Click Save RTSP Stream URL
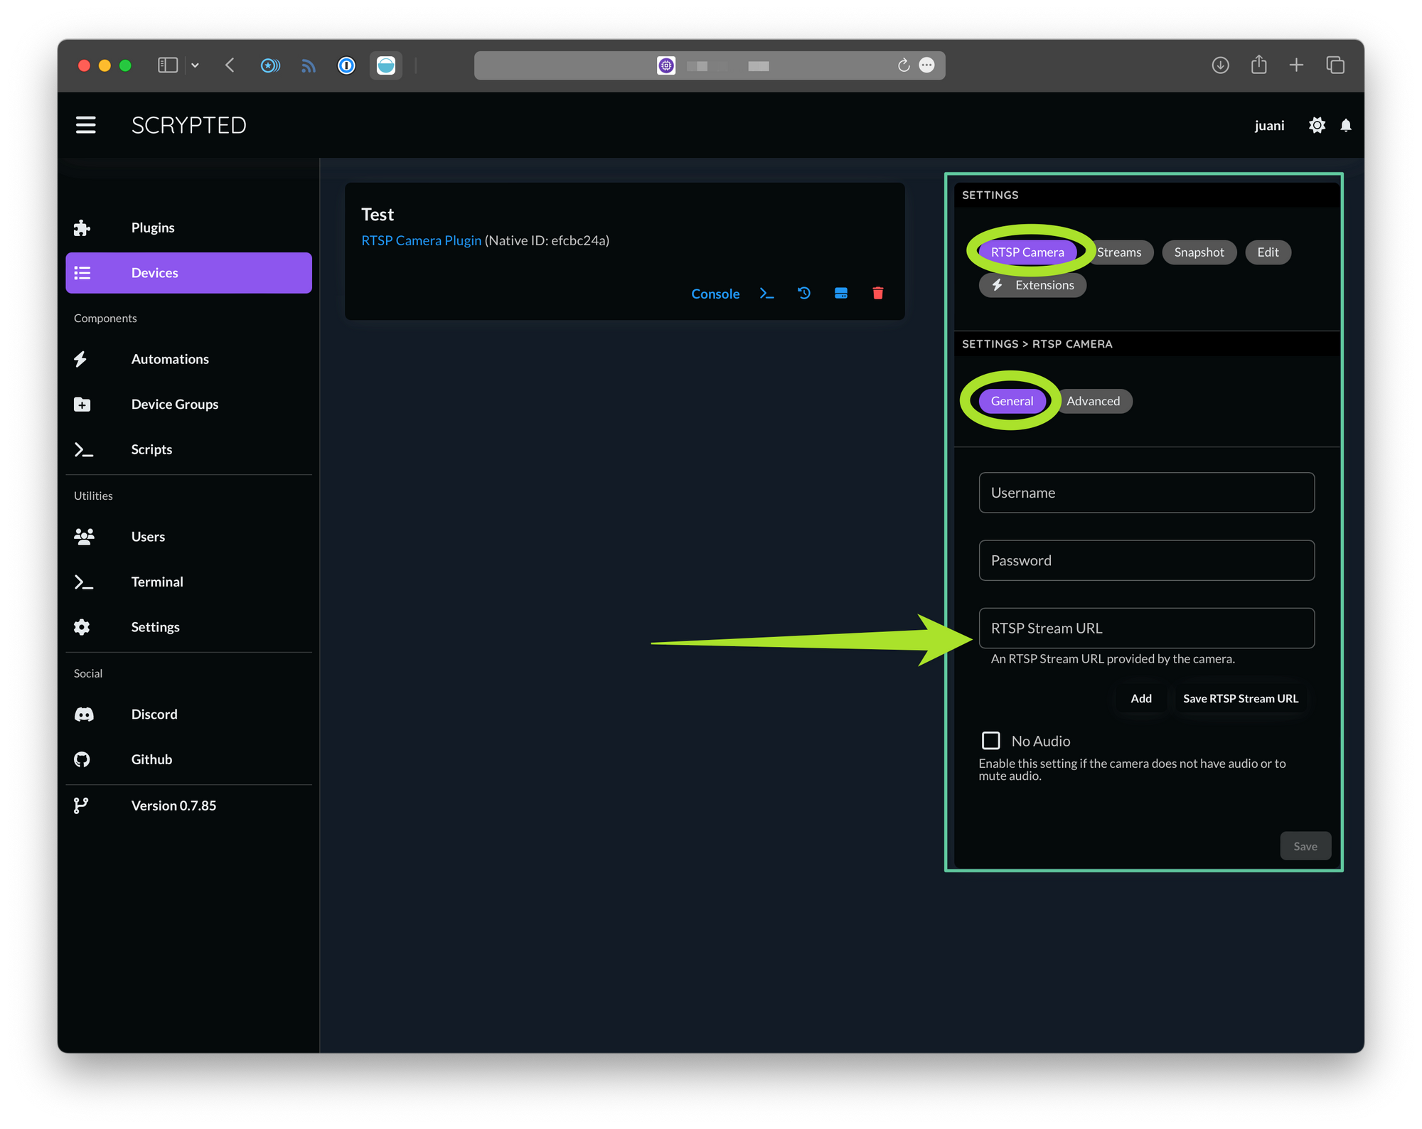 (1240, 698)
